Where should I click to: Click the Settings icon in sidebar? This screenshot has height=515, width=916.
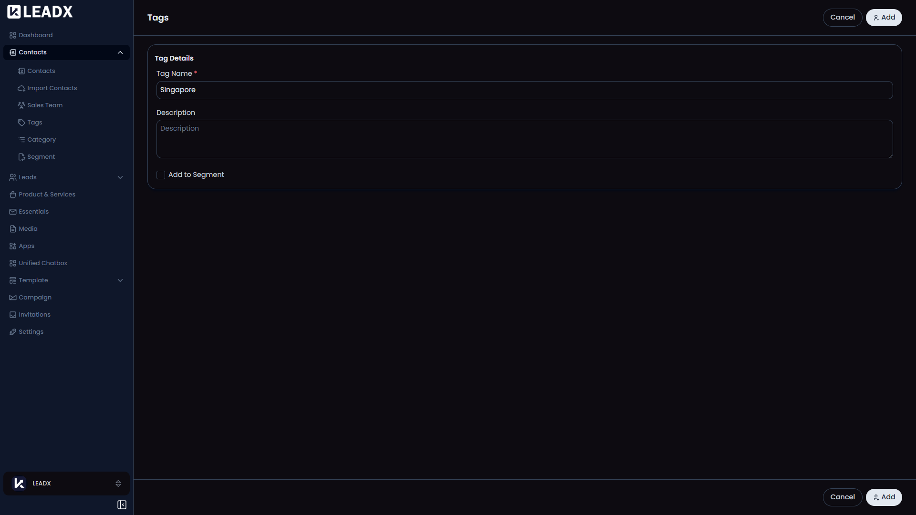point(13,332)
